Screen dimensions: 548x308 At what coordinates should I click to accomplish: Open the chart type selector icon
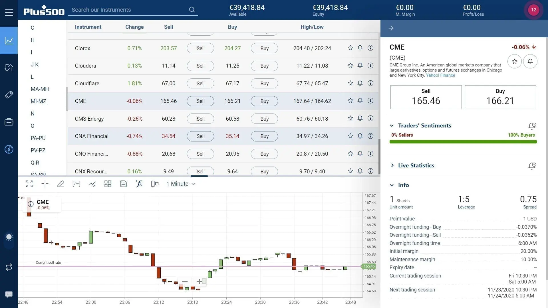(76, 184)
